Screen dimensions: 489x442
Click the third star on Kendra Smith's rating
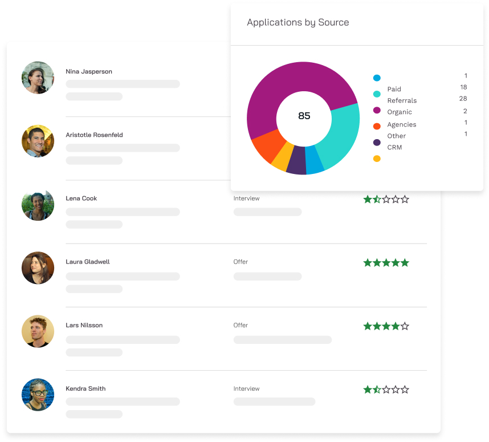386,390
